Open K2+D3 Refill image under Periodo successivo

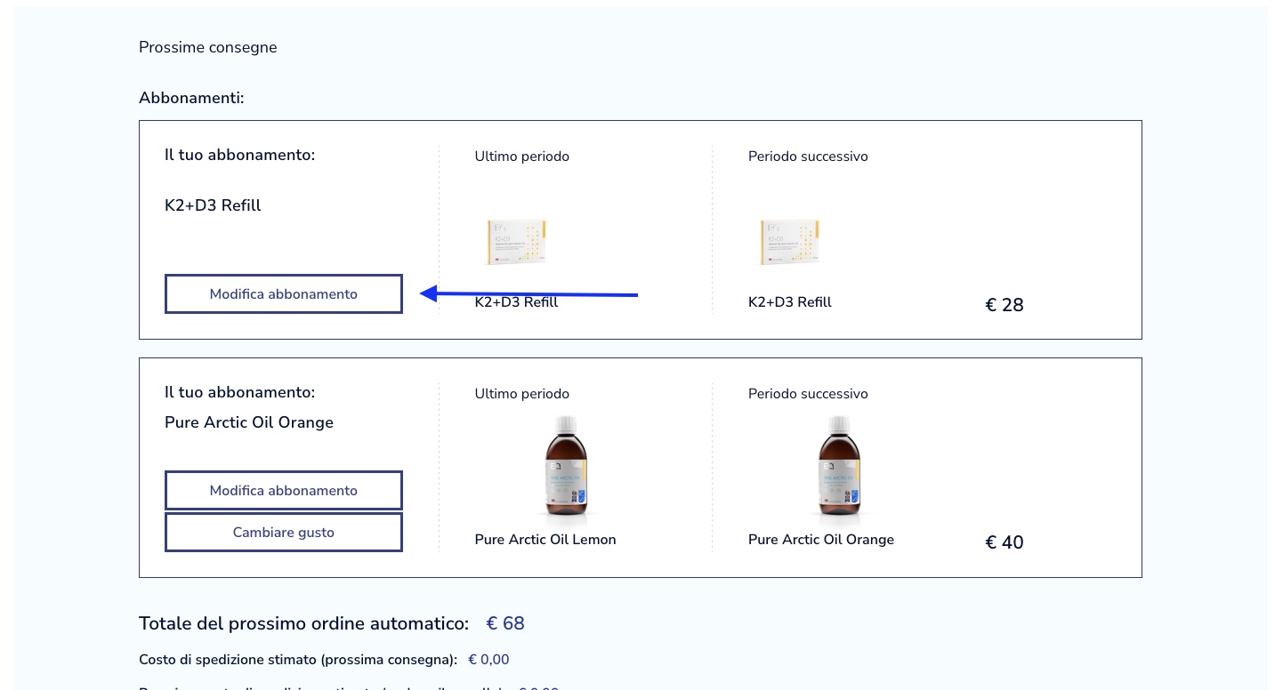point(789,242)
